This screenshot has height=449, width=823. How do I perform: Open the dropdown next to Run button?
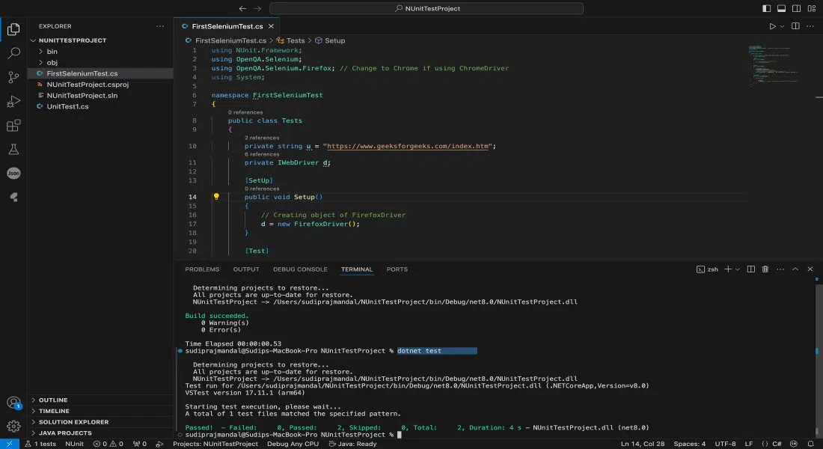(x=783, y=26)
